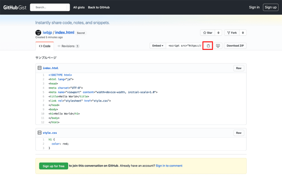The height and width of the screenshot is (176, 282).
Task: Open the All gists page
Action: (x=79, y=7)
